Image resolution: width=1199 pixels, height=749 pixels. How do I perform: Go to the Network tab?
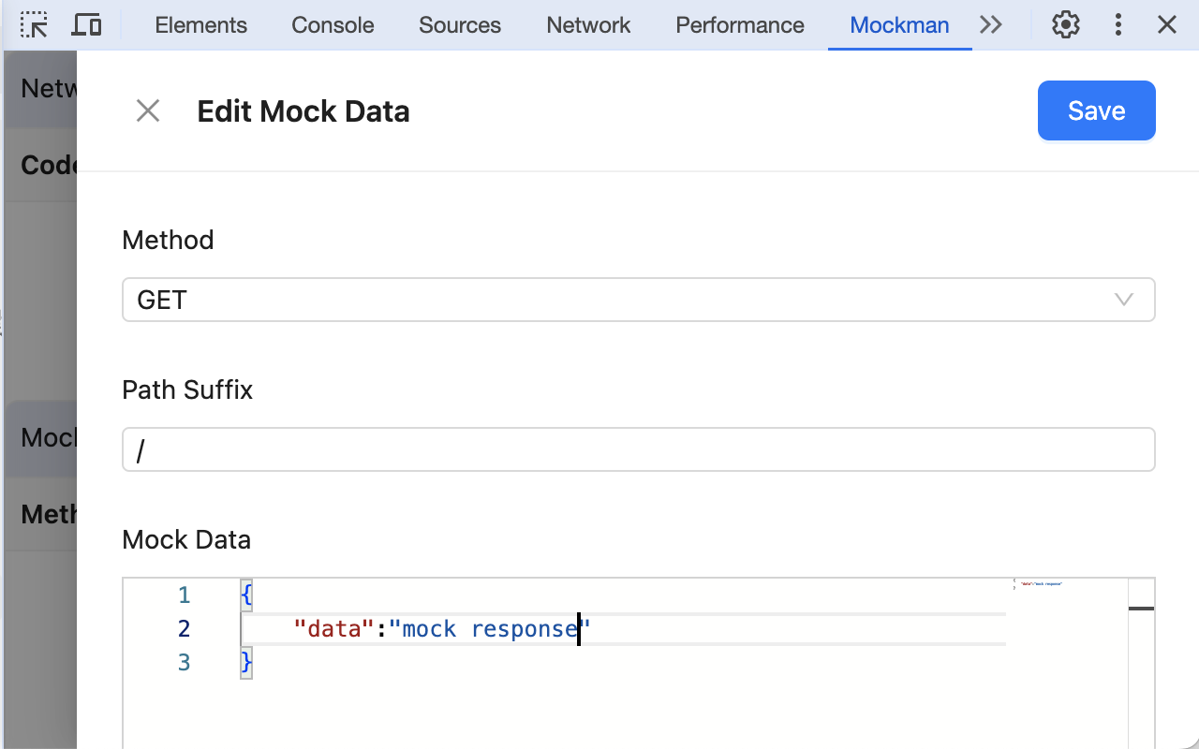588,25
